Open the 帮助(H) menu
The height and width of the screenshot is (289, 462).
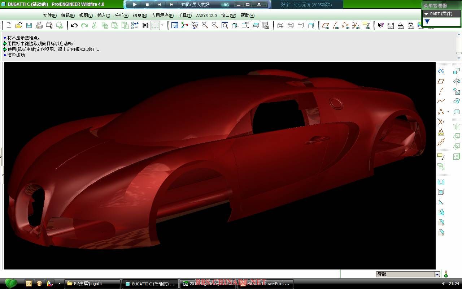[x=247, y=16]
